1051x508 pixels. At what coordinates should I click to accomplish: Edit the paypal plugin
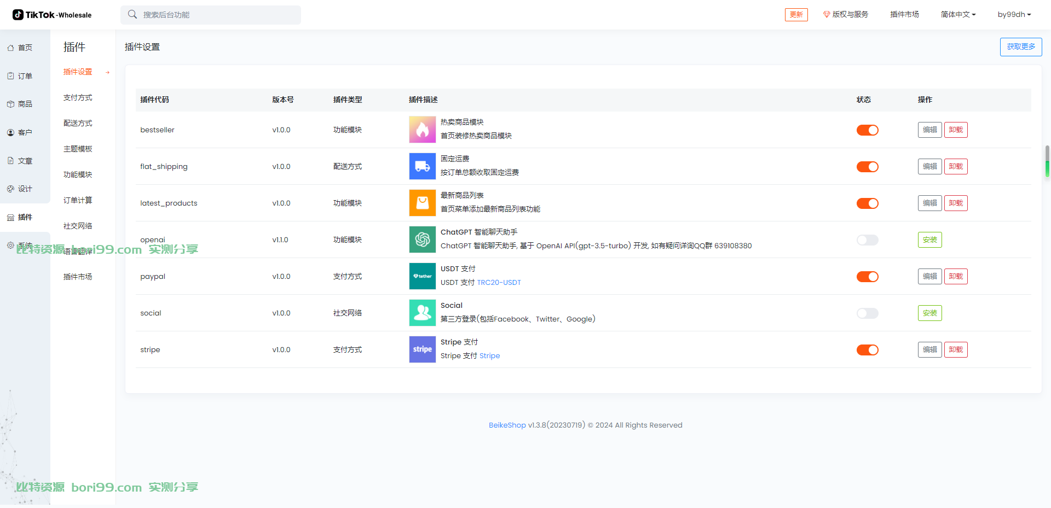click(x=930, y=276)
